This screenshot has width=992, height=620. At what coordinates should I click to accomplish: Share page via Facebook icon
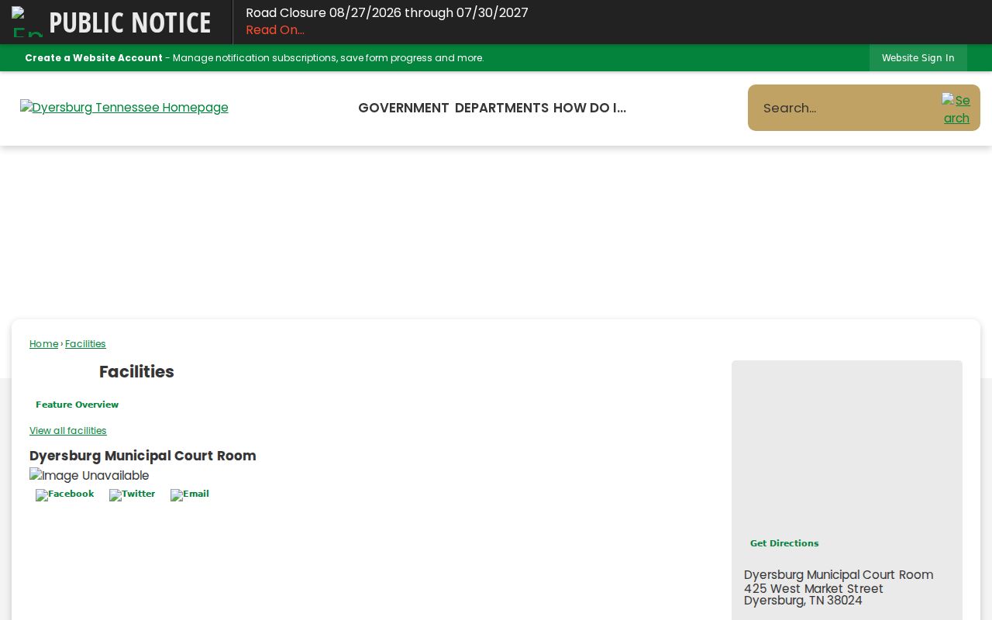pos(65,494)
